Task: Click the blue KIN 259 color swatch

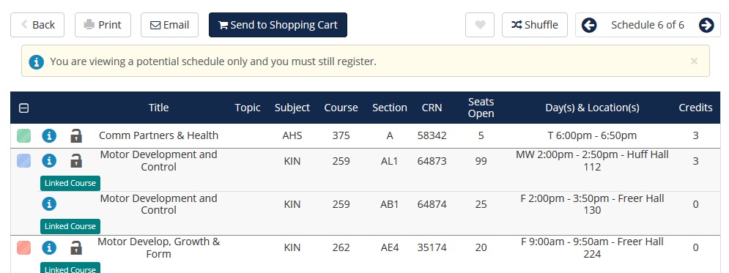Action: (x=23, y=160)
